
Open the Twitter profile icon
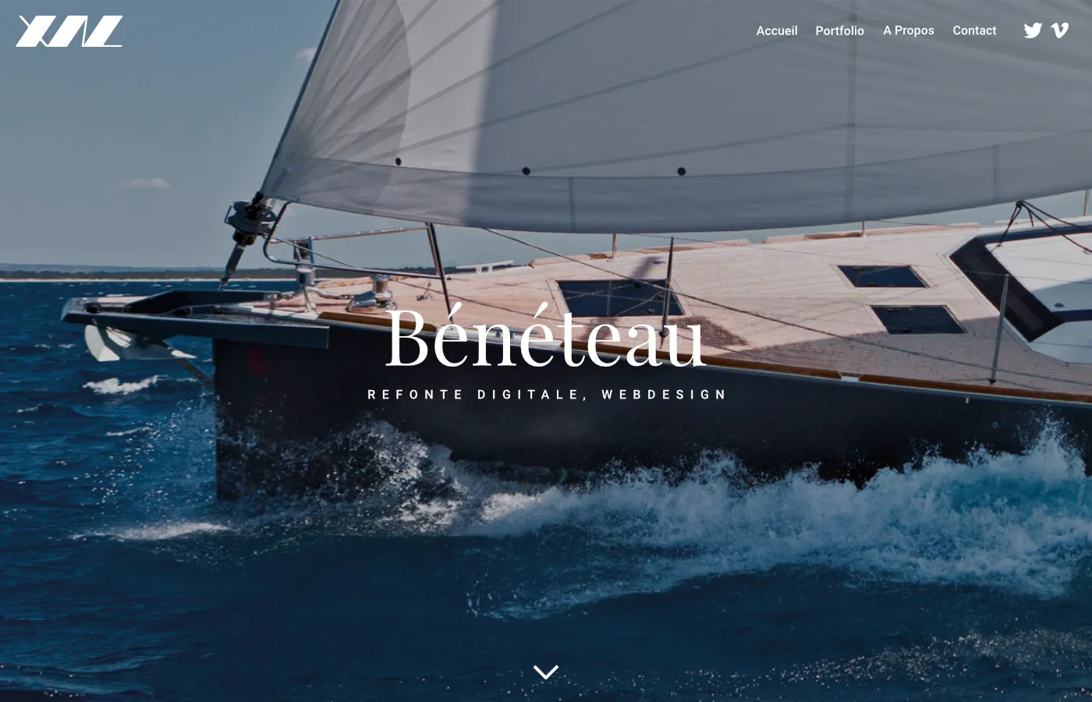click(1033, 30)
